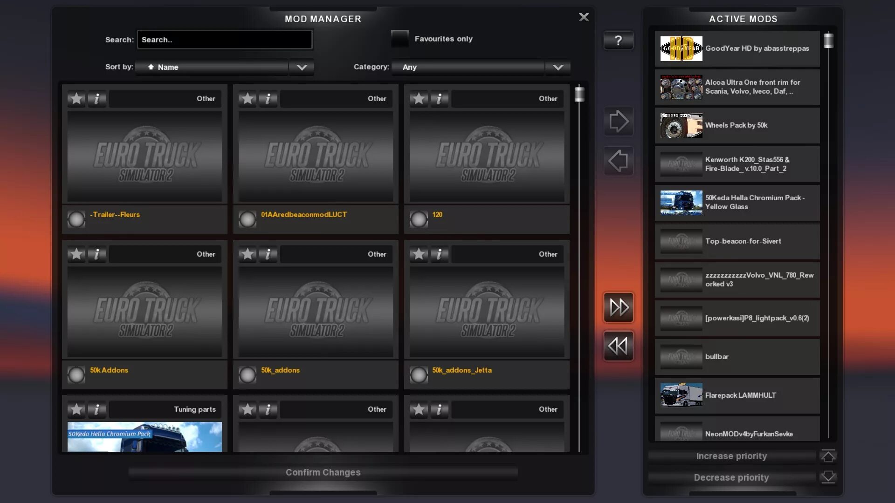This screenshot has width=895, height=503.
Task: Click Confirm Changes button
Action: [323, 472]
